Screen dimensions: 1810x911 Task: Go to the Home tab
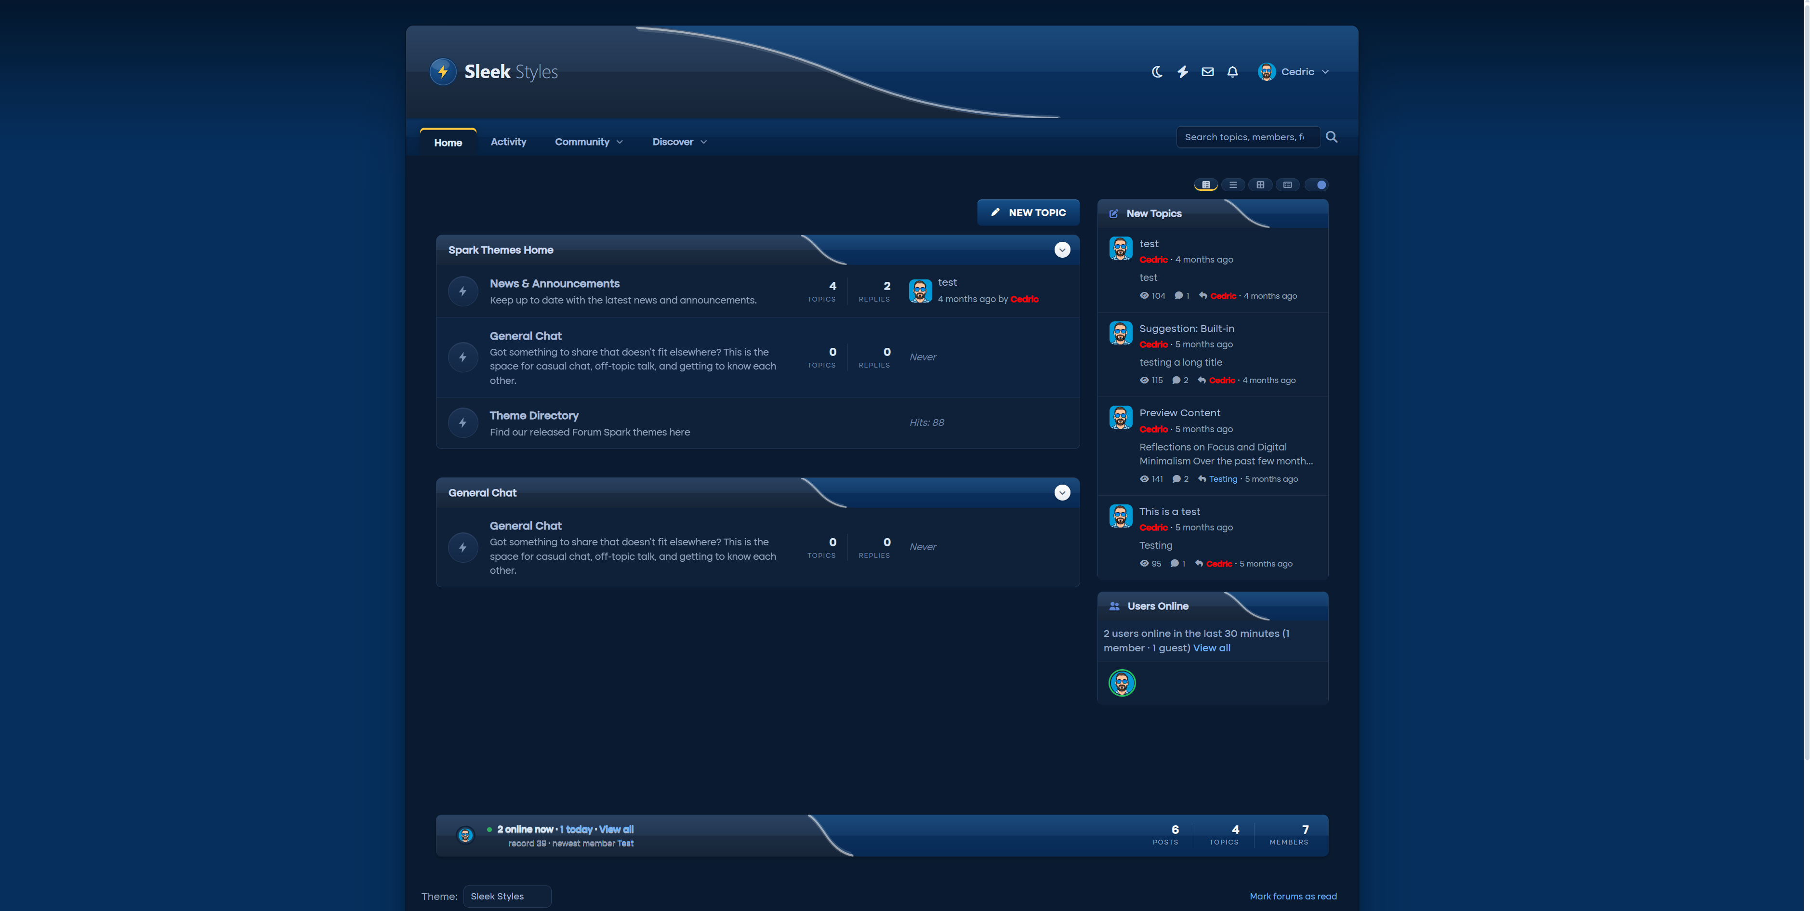pyautogui.click(x=448, y=143)
